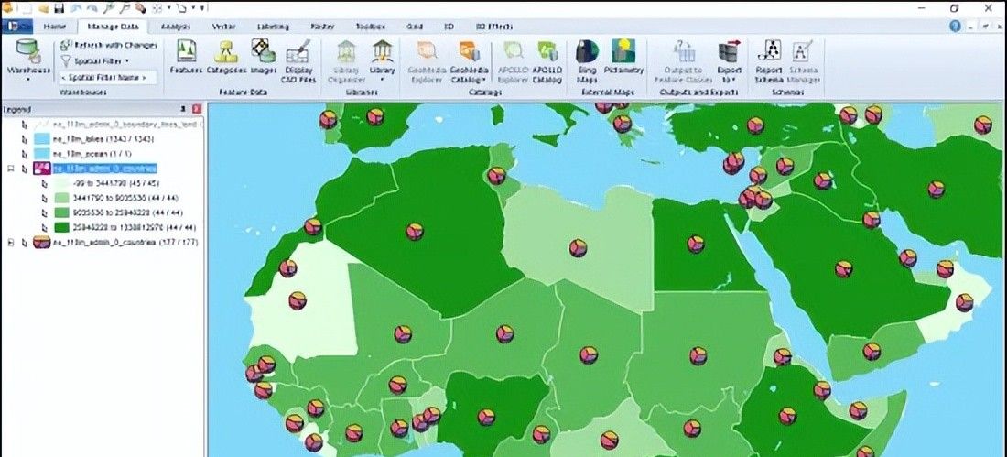Click Refresh with Changes button
Image resolution: width=1007 pixels, height=457 pixels.
(108, 44)
